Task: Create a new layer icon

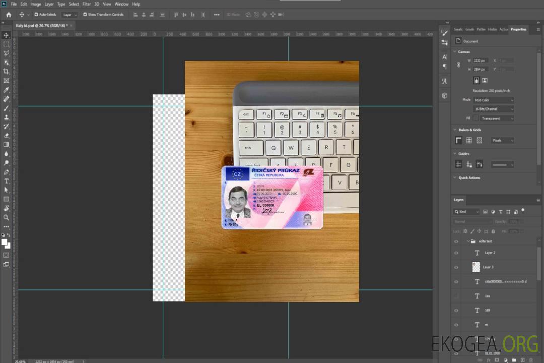Action: [x=522, y=360]
